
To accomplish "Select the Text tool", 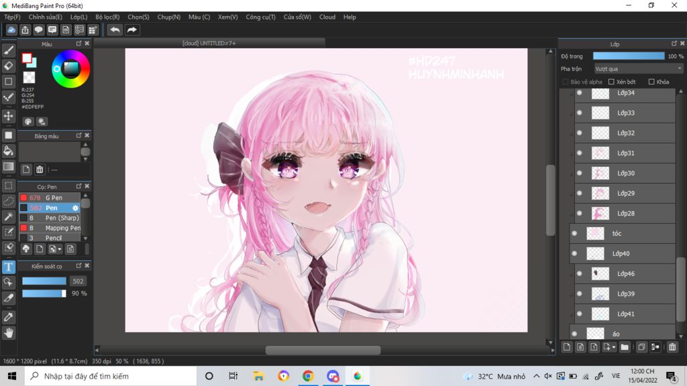I will 8,267.
